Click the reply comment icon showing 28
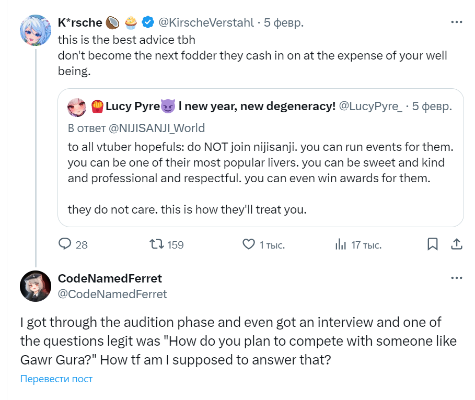The width and height of the screenshot is (475, 400). point(65,244)
